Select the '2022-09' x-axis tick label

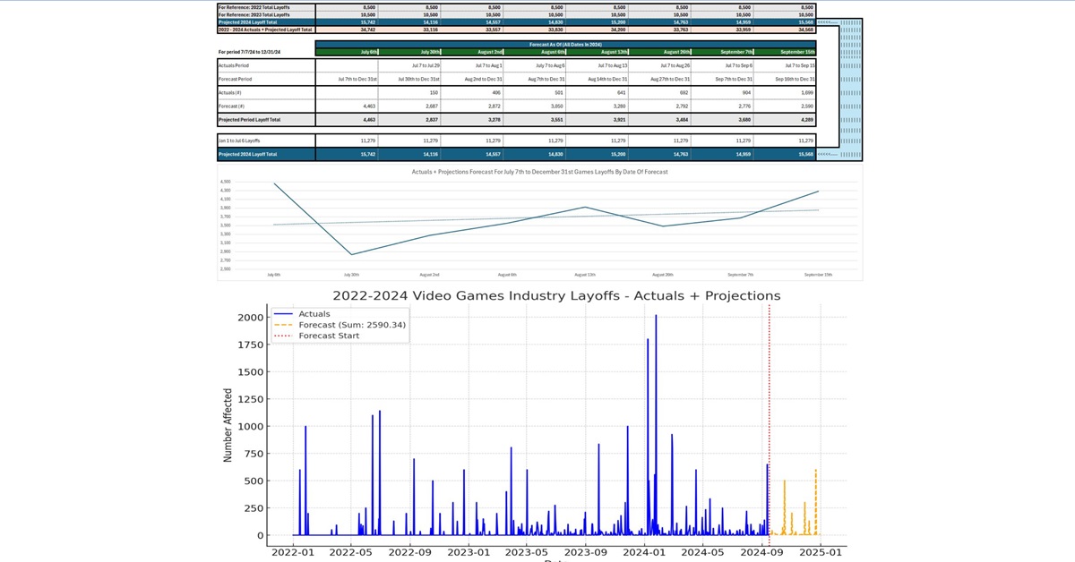pos(410,552)
